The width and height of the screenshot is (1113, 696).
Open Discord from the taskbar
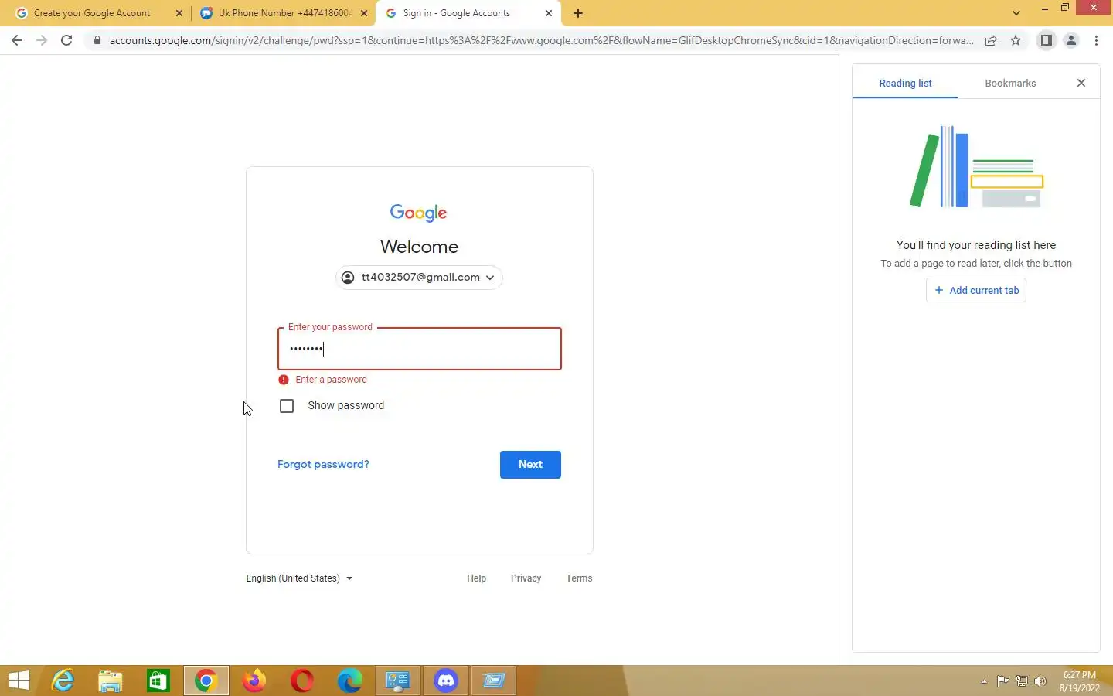tap(446, 681)
